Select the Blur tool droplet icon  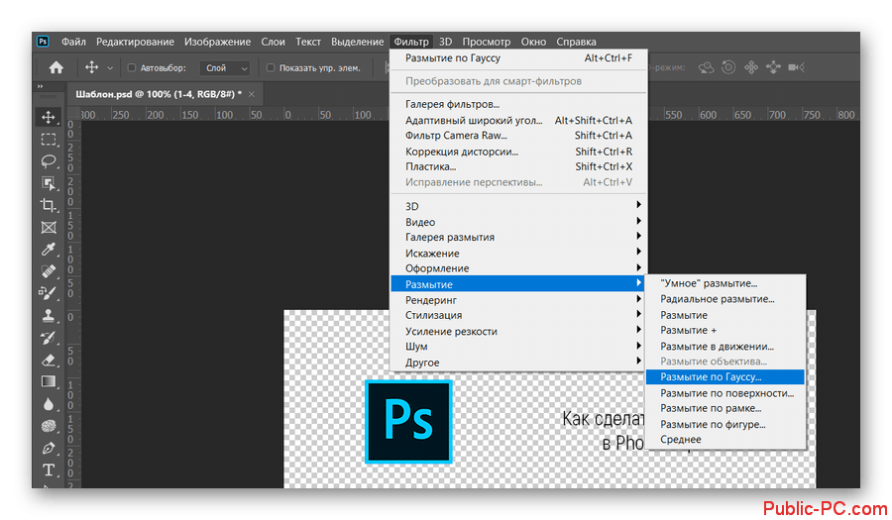click(49, 403)
